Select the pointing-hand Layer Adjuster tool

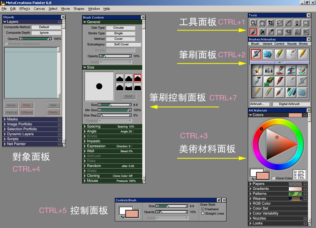[x=288, y=32]
